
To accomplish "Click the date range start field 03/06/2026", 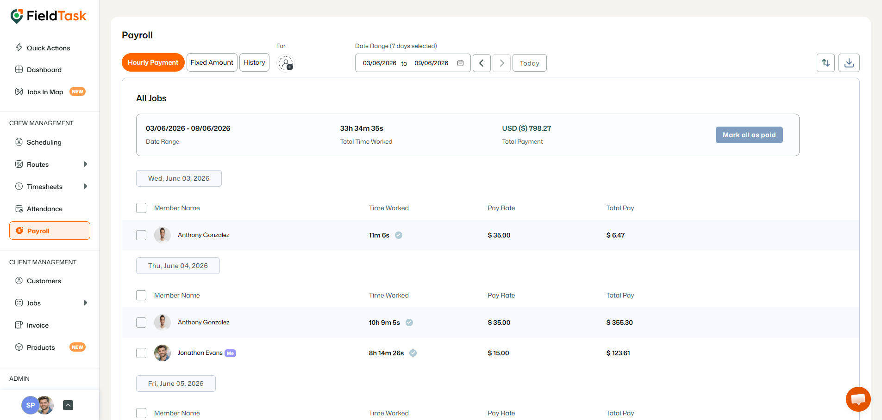I will tap(379, 63).
